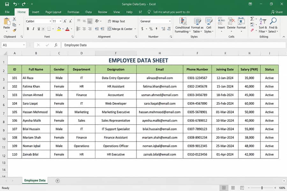Open font color dropdown arrow
The image size is (287, 191).
click(x=71, y=29)
